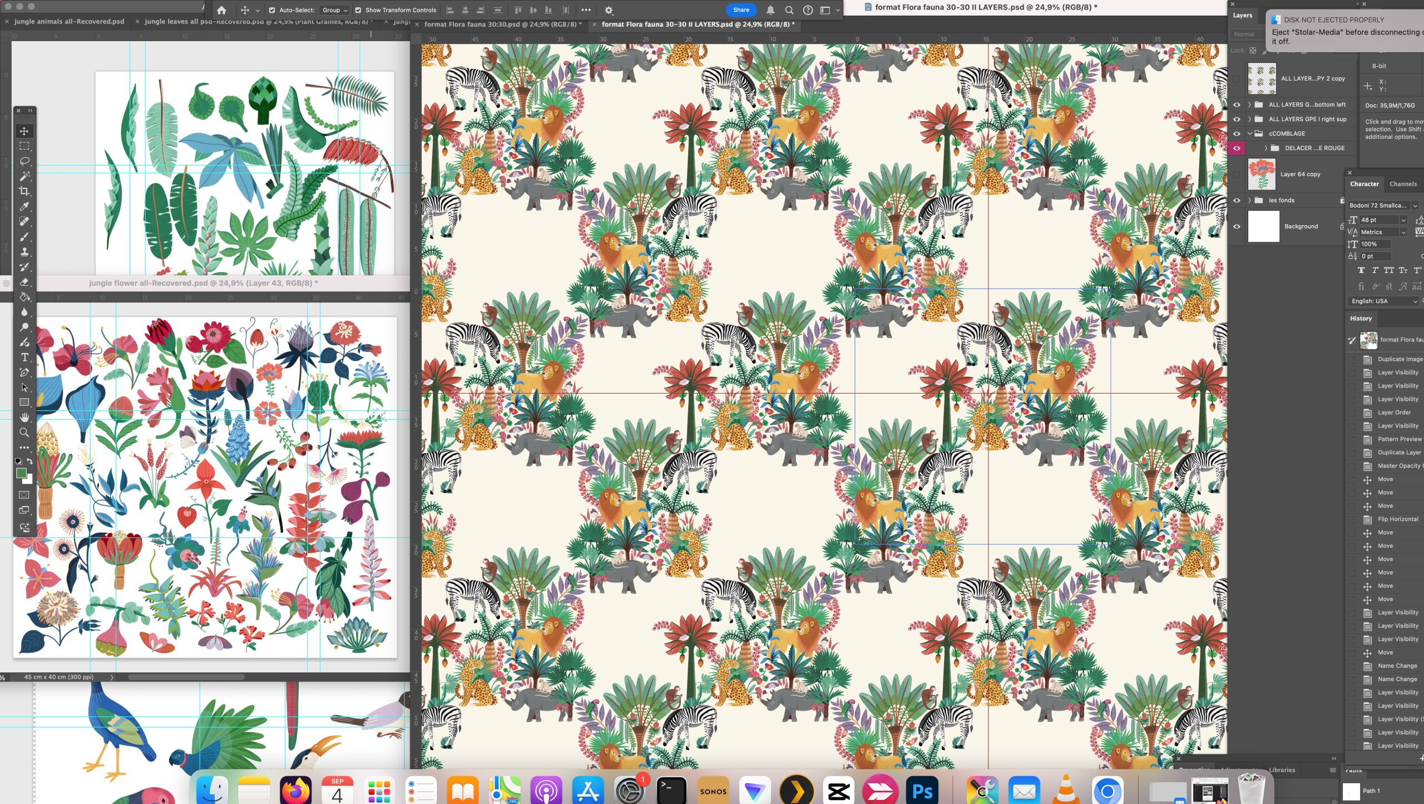Select the Dodge tool

[24, 327]
